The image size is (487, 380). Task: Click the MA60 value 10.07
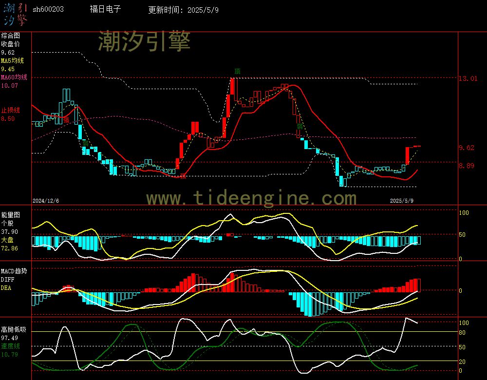(x=10, y=85)
